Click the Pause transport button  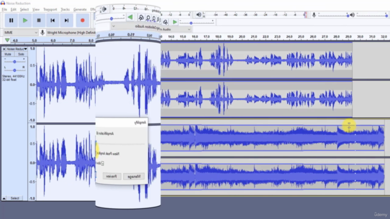pos(11,20)
